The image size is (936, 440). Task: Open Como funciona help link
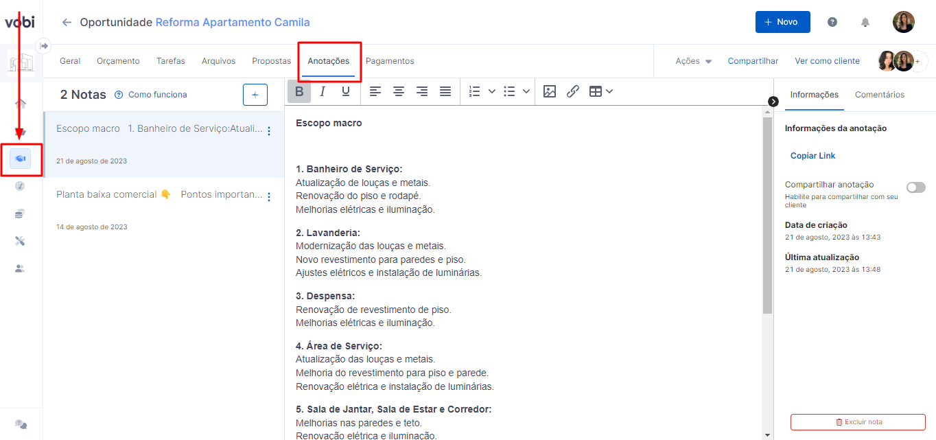click(151, 95)
